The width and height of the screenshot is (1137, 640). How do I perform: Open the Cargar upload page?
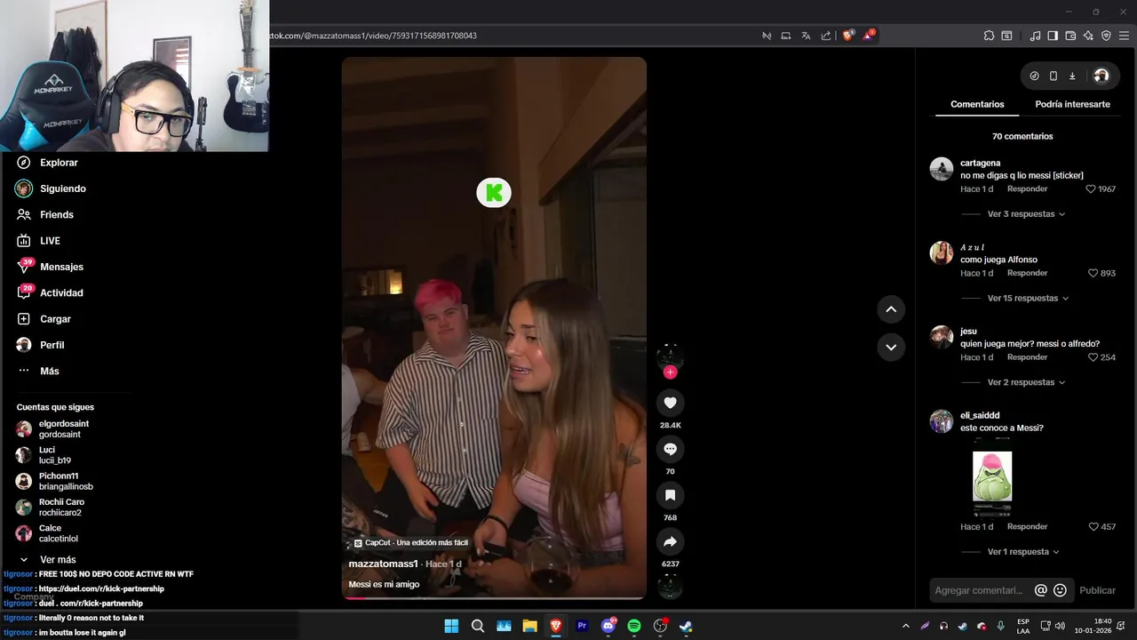tap(44, 319)
